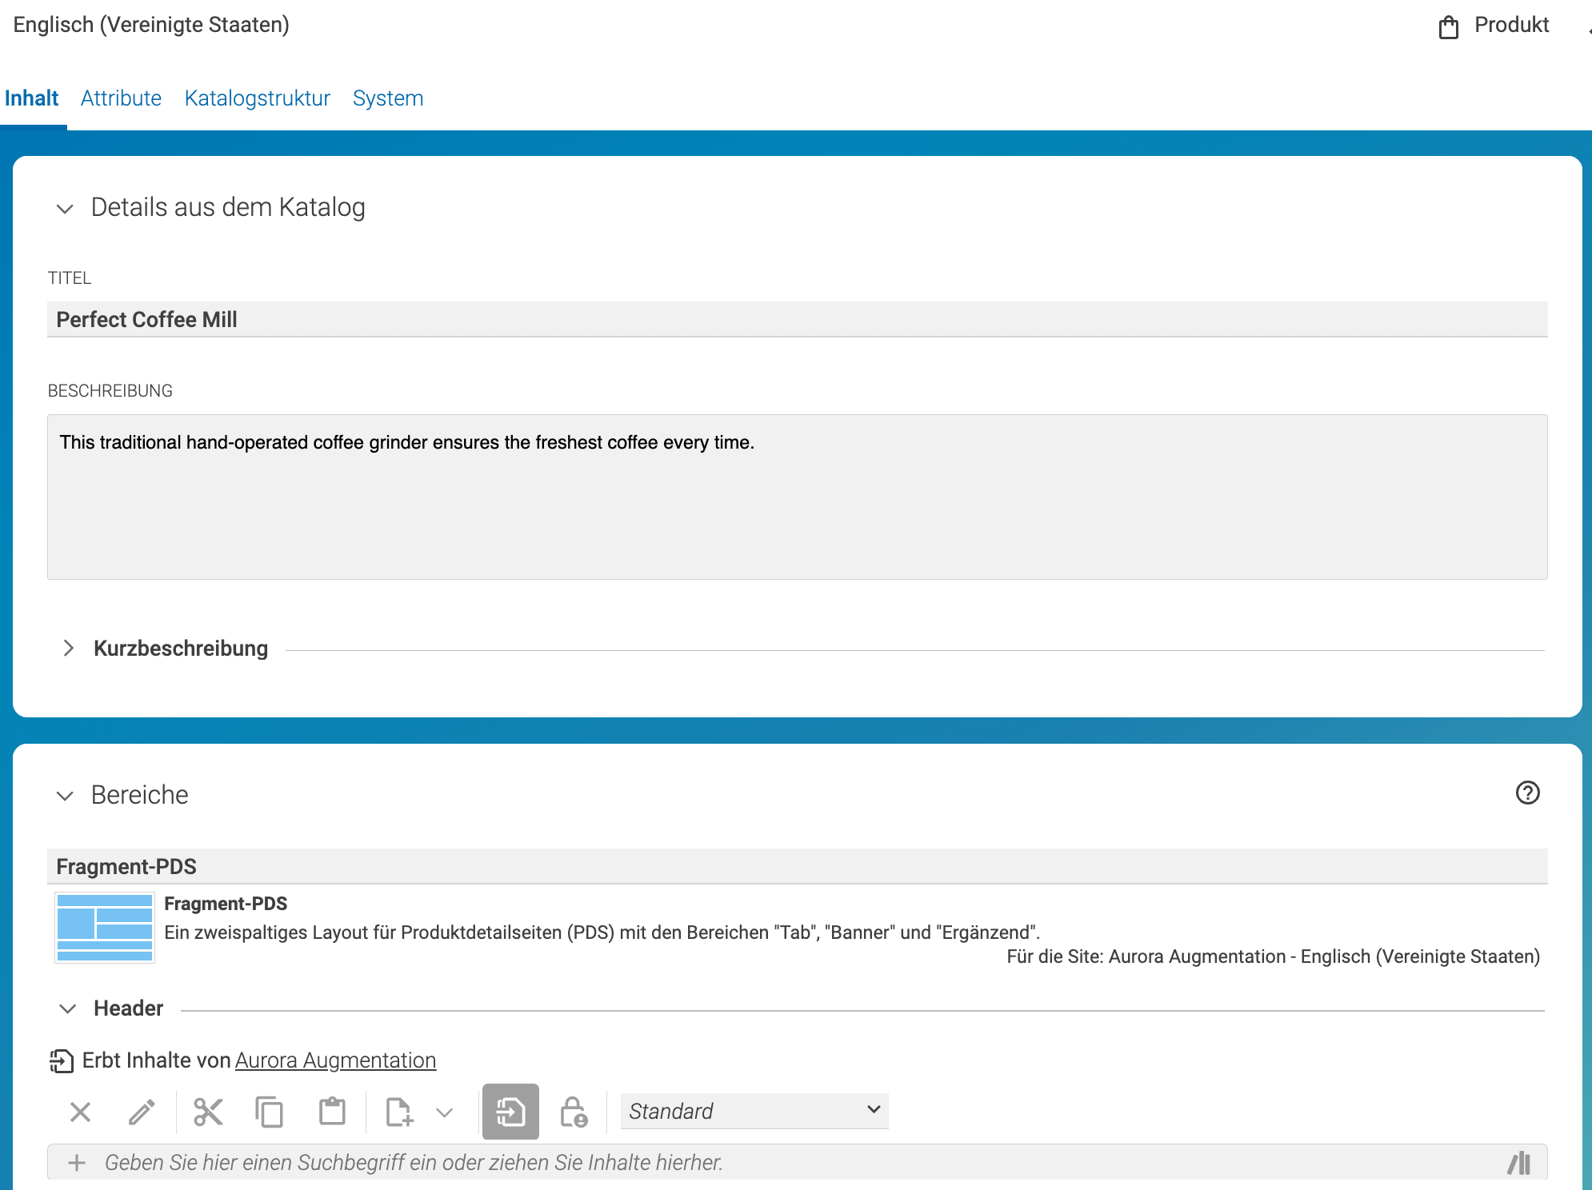This screenshot has height=1190, width=1592.
Task: Click the Fragment-PDS layout thumbnail
Action: coord(105,928)
